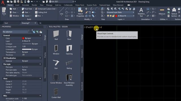
Task: Expand the Annotation panel dropdown
Action: 146,19
